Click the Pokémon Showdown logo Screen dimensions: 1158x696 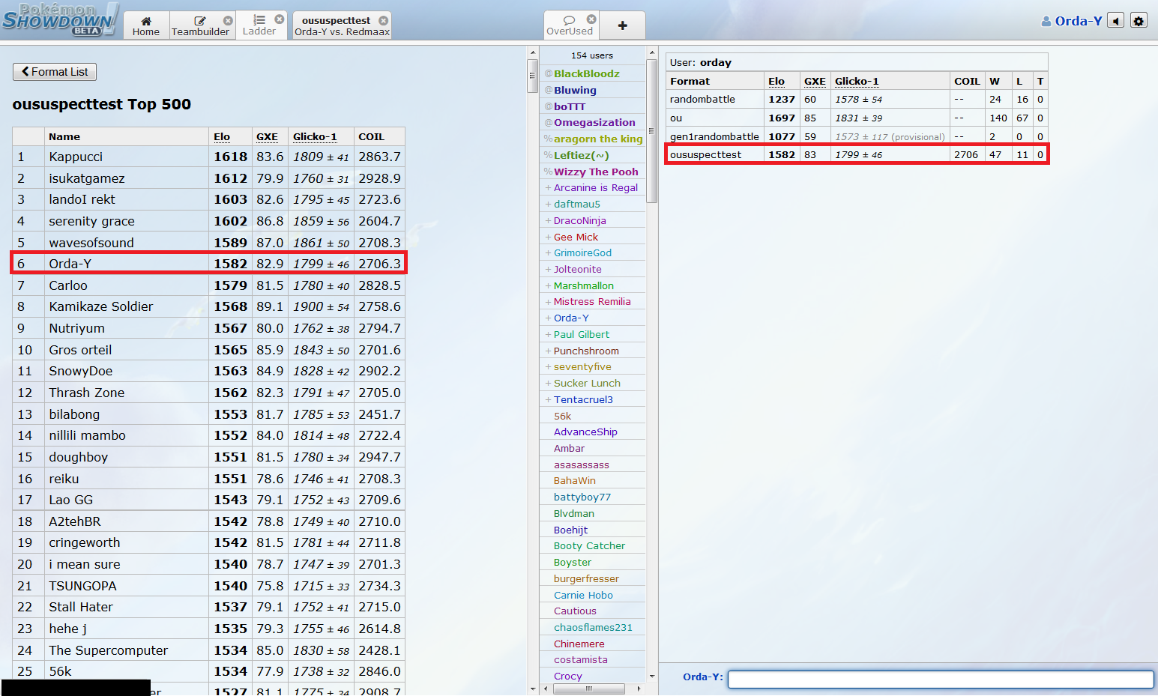[58, 19]
